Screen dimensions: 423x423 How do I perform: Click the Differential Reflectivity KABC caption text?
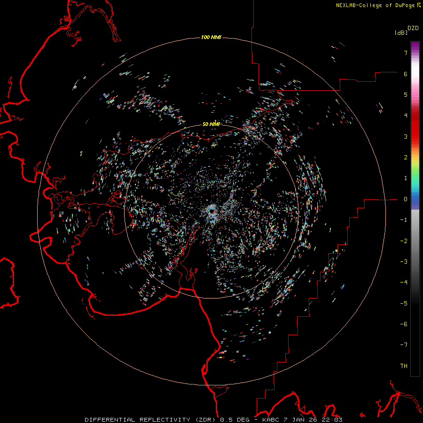tap(214, 420)
